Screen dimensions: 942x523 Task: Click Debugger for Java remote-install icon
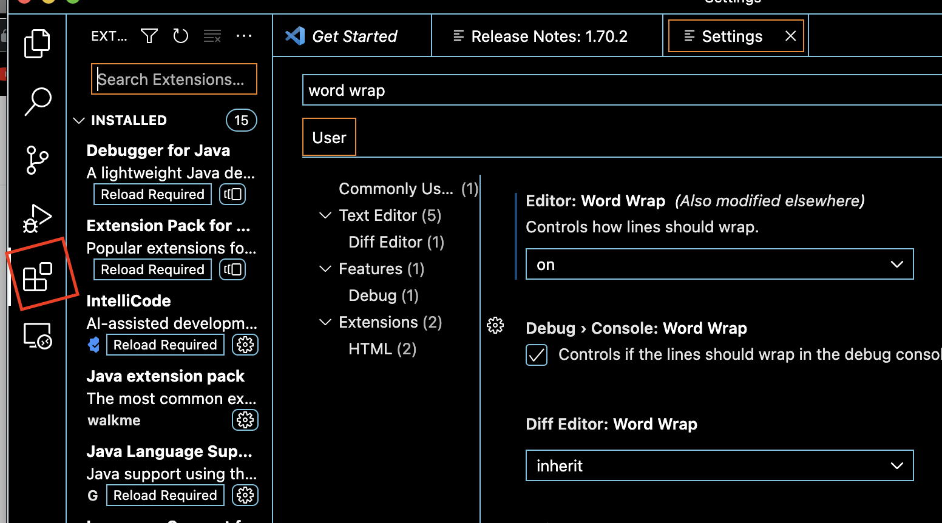tap(232, 194)
